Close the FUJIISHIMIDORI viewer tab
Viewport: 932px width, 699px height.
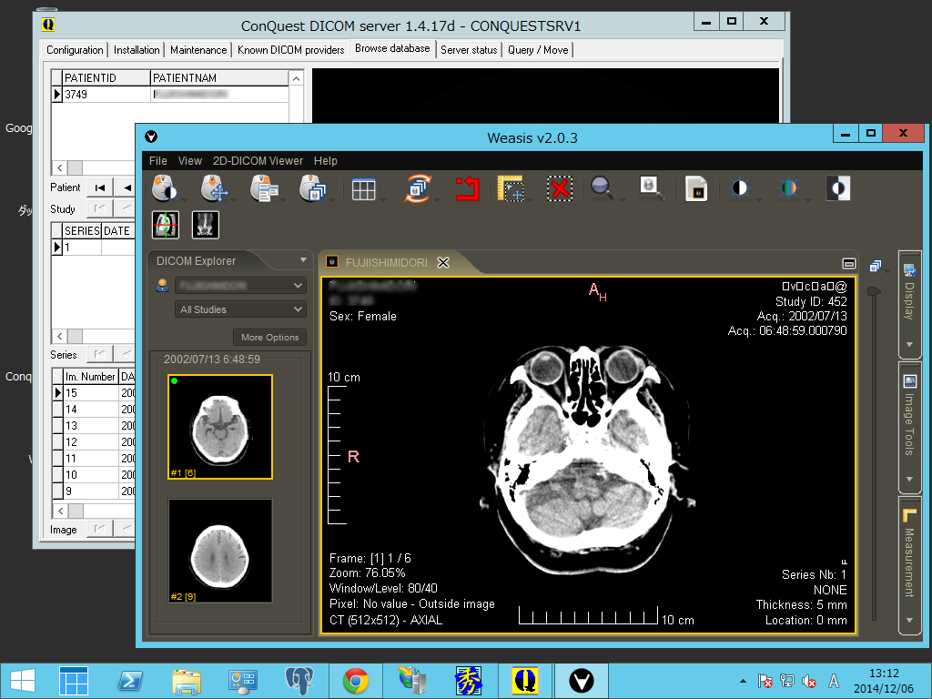443,263
